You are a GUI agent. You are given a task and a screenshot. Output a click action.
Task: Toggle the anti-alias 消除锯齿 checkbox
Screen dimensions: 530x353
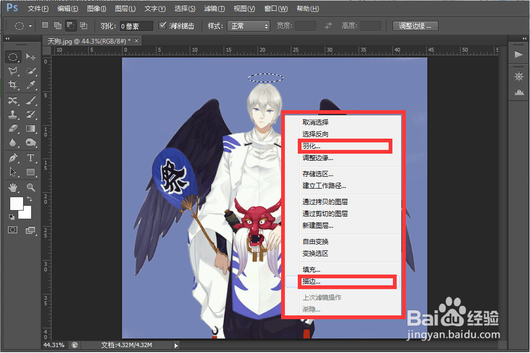(x=162, y=25)
